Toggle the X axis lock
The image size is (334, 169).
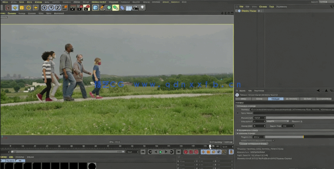click(44, 8)
